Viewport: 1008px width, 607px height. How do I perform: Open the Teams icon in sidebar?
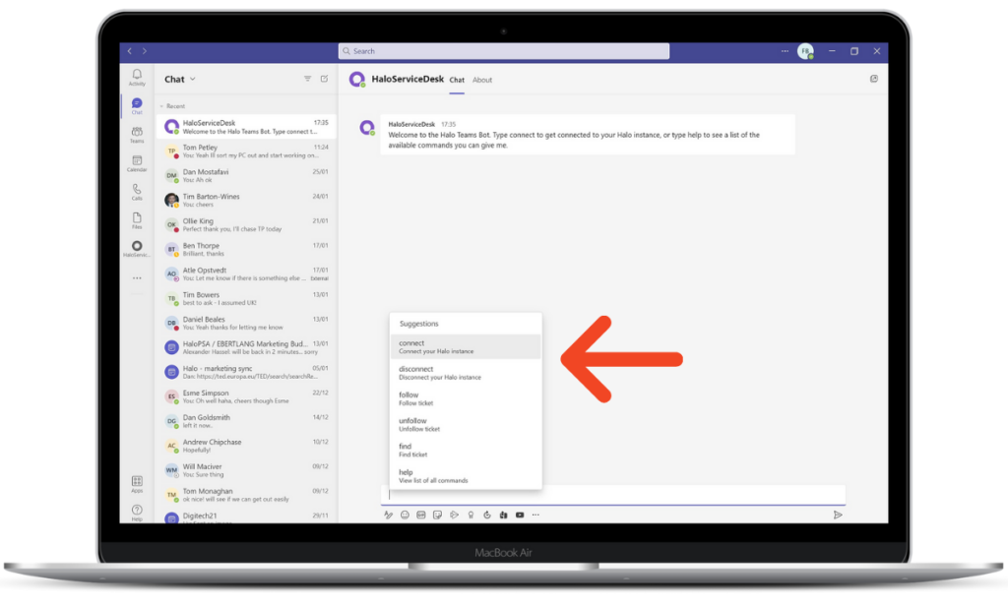pos(137,135)
